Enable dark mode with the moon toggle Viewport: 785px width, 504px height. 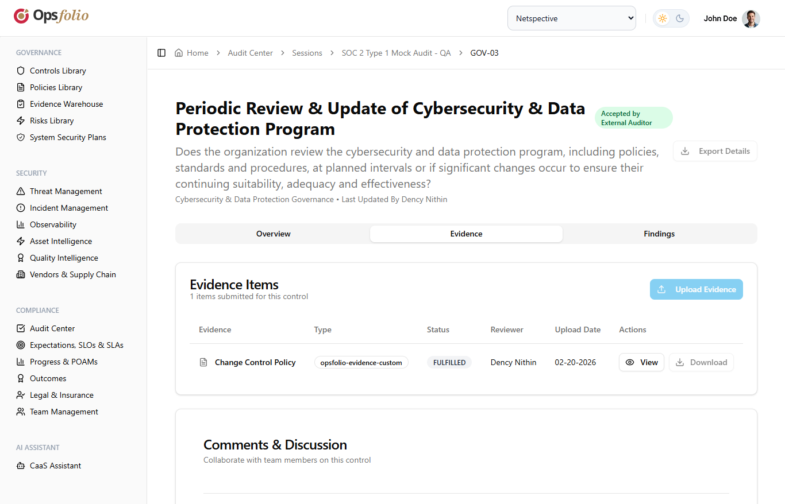tap(680, 18)
